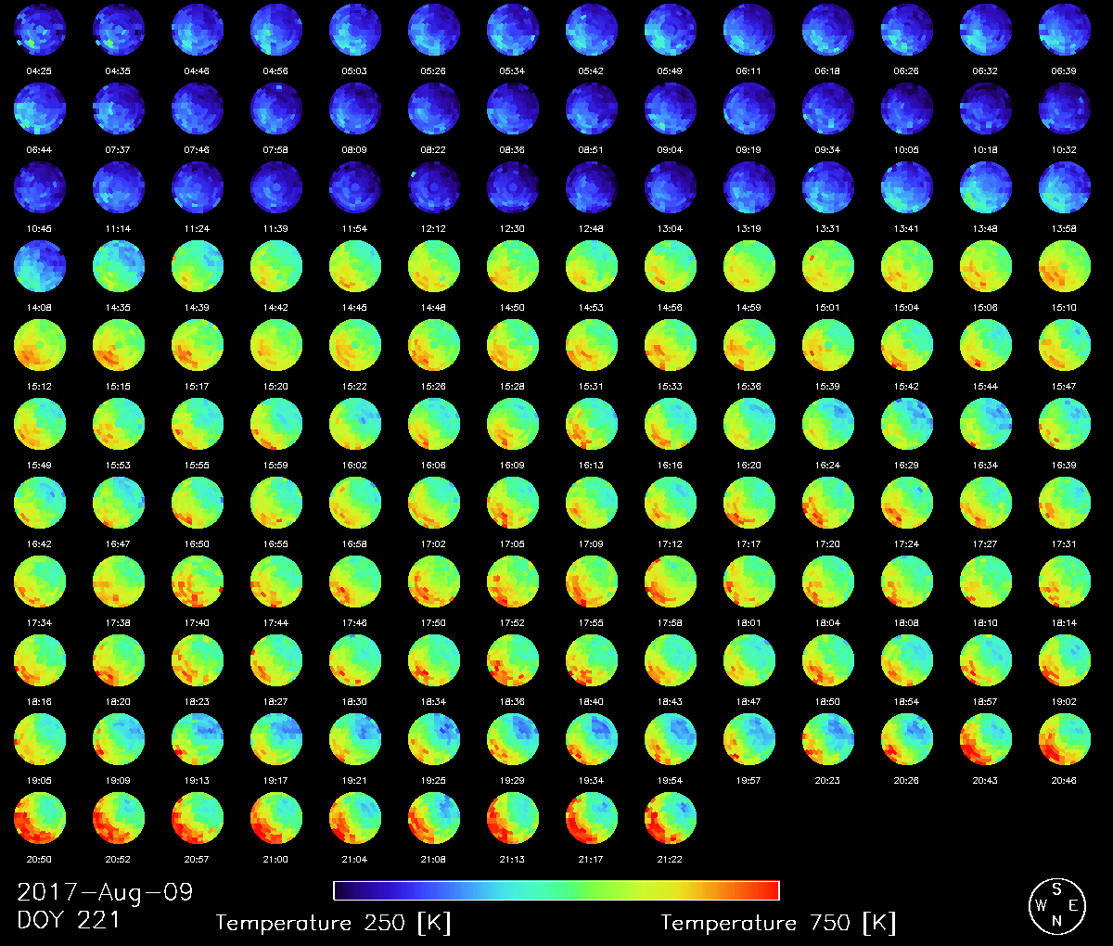Select the hot disk map at 20:50
1113x946 pixels.
pyautogui.click(x=40, y=818)
